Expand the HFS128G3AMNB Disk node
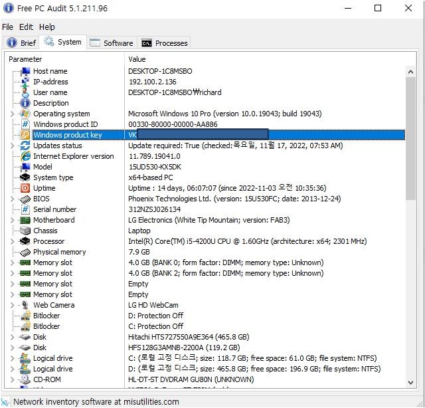Image resolution: width=425 pixels, height=408 pixels. point(12,348)
